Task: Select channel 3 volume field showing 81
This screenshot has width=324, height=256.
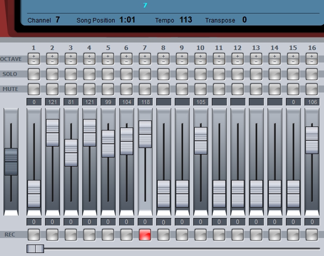Action: 71,102
